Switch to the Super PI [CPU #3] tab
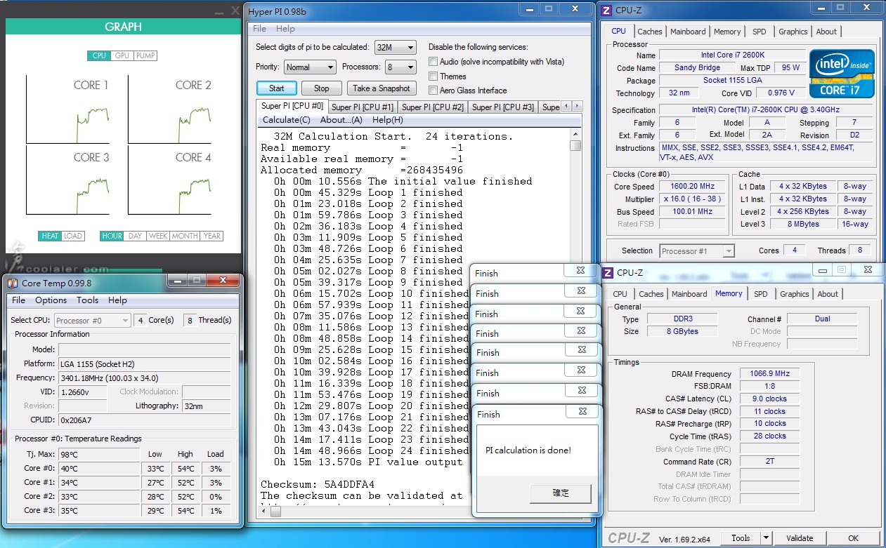Screen dimensions: 886x548 (502, 107)
